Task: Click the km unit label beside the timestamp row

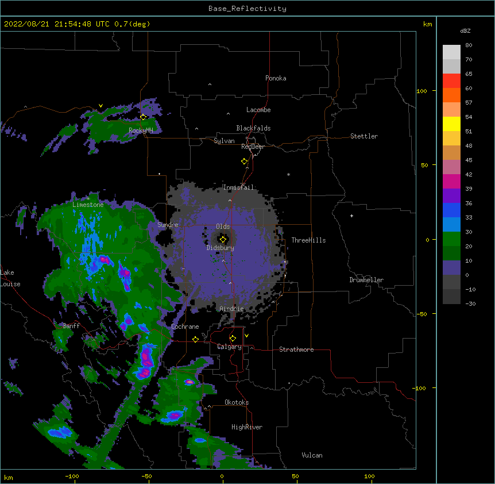Action: [428, 24]
